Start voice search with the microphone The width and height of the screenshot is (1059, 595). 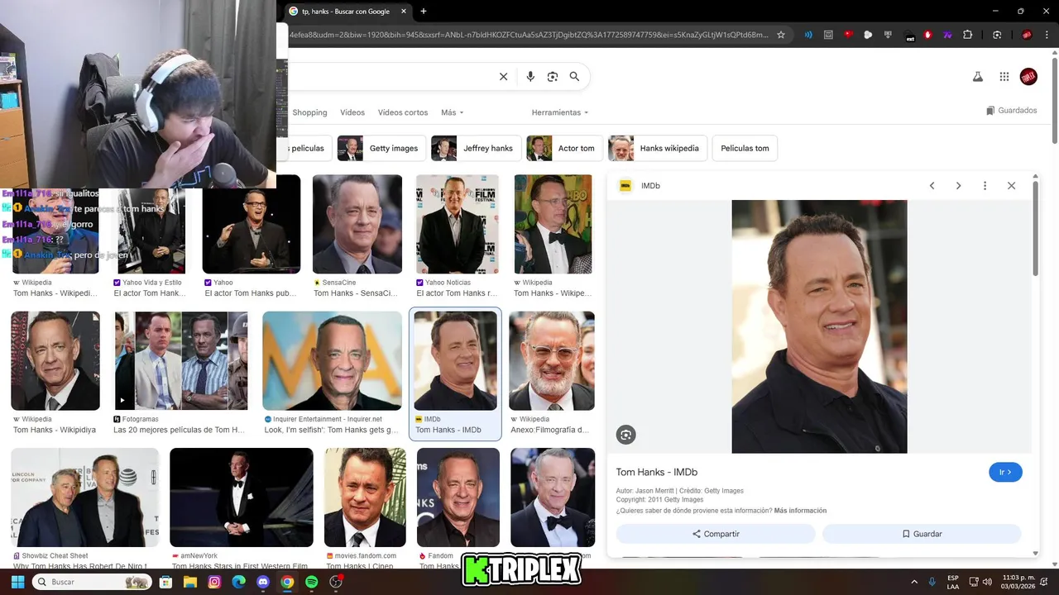point(530,77)
